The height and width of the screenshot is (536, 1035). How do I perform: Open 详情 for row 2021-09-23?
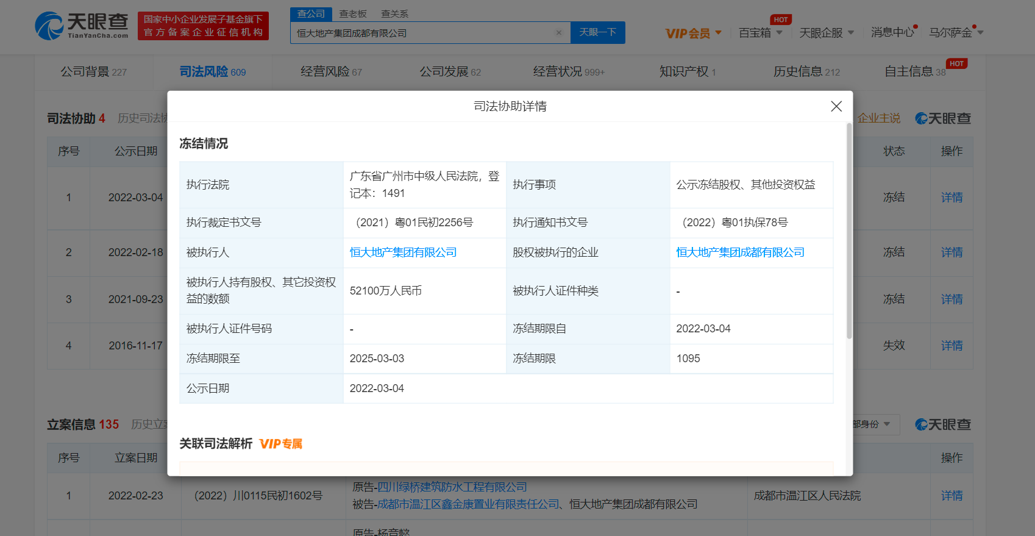(x=951, y=299)
